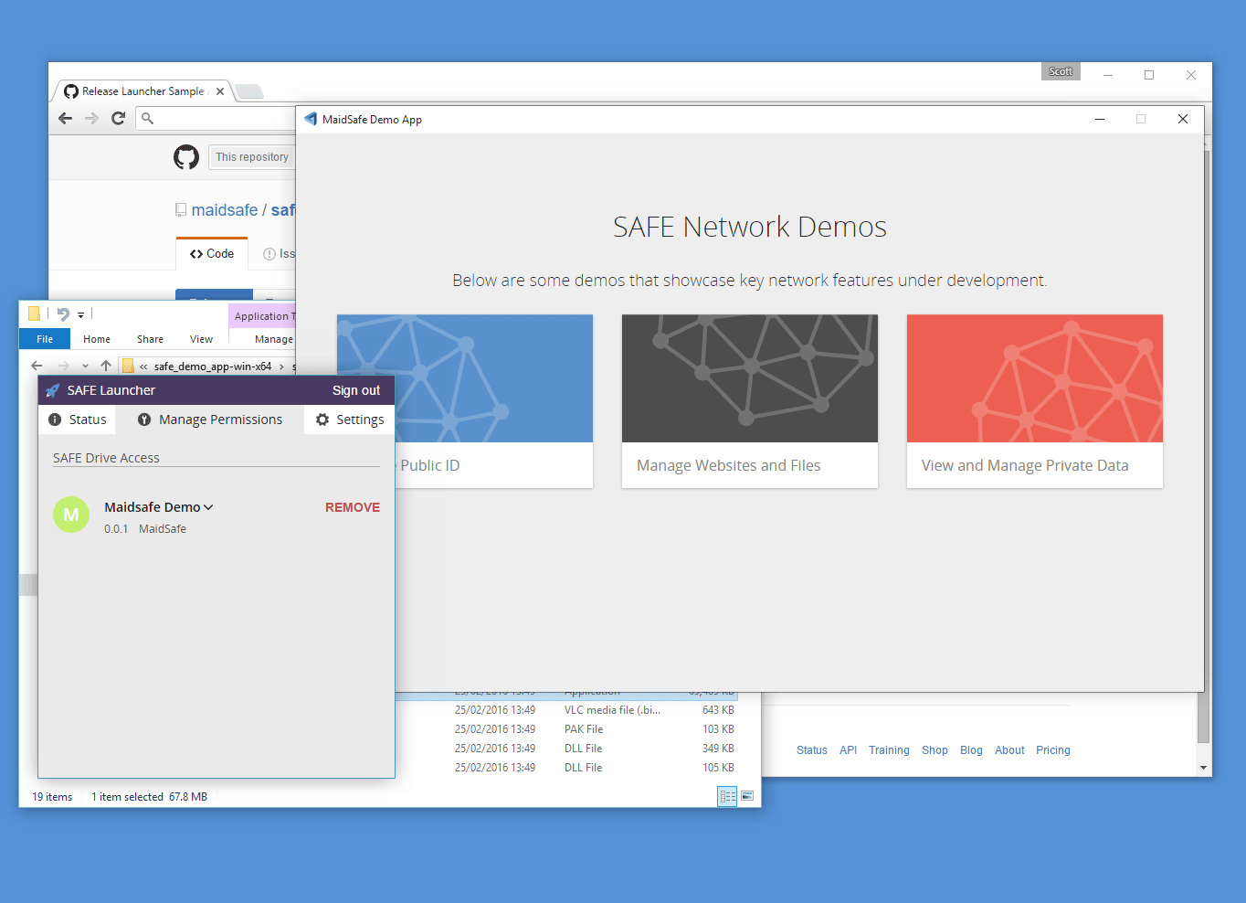1246x903 pixels.
Task: Click the Undo icon in Explorer quick access toolbar
Action: point(63,313)
